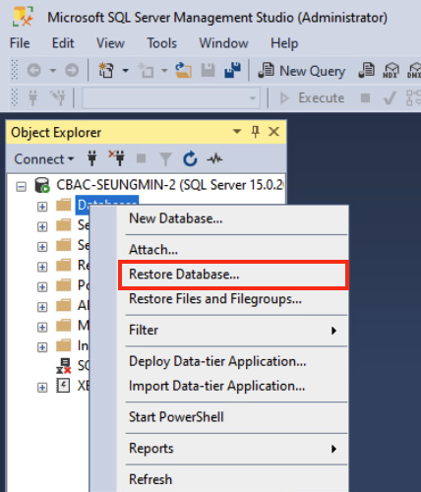The height and width of the screenshot is (492, 421).
Task: Choose Restore Database from context menu
Action: coord(233,275)
